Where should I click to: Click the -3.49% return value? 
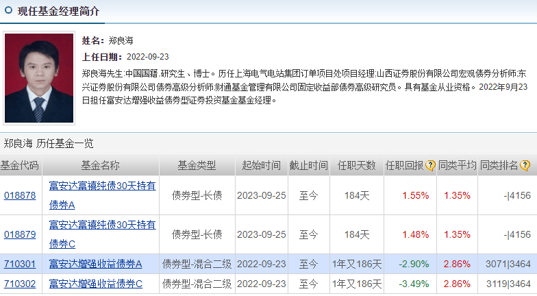414,284
